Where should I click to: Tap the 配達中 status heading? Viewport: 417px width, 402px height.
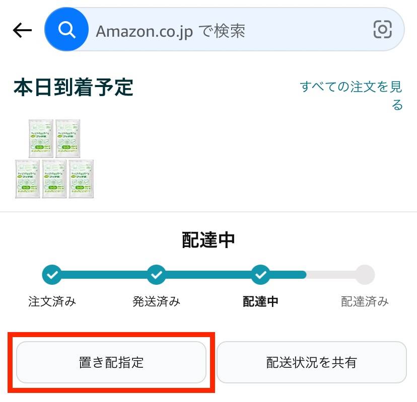(x=208, y=240)
